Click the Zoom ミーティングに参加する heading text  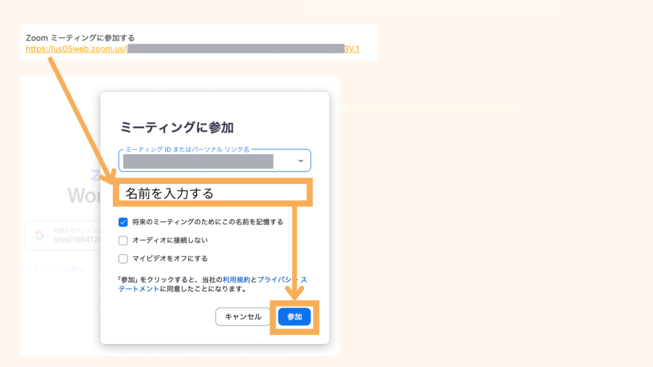(x=80, y=38)
